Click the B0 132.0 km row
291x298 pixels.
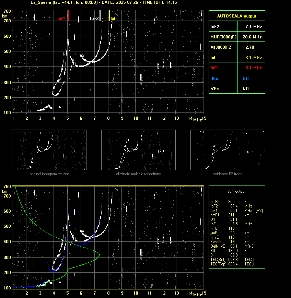(230, 250)
